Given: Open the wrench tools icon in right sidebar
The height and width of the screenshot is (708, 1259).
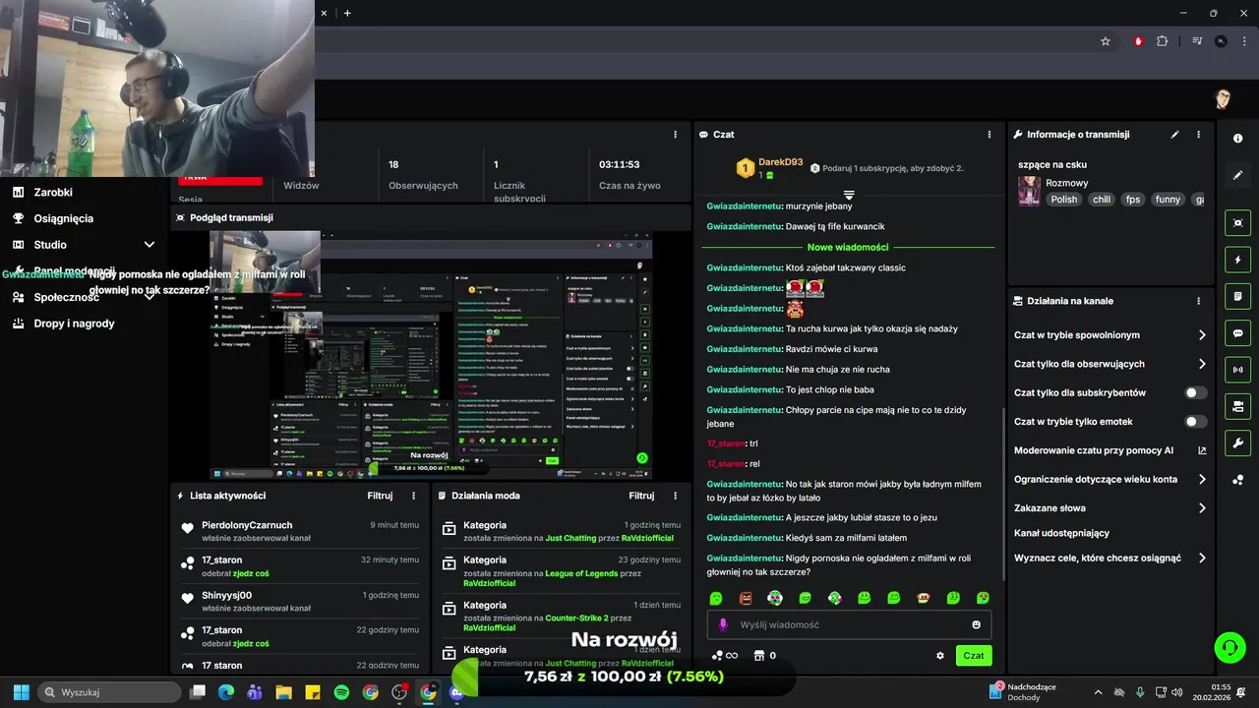Looking at the screenshot, I should (1237, 442).
